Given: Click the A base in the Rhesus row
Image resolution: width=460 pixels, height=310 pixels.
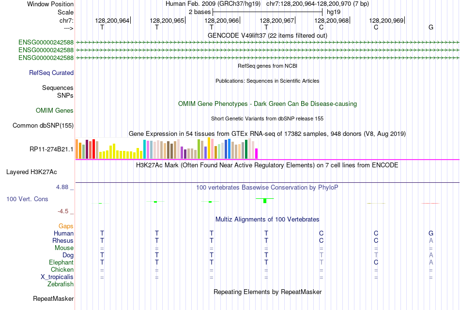Looking at the screenshot, I should (430, 240).
